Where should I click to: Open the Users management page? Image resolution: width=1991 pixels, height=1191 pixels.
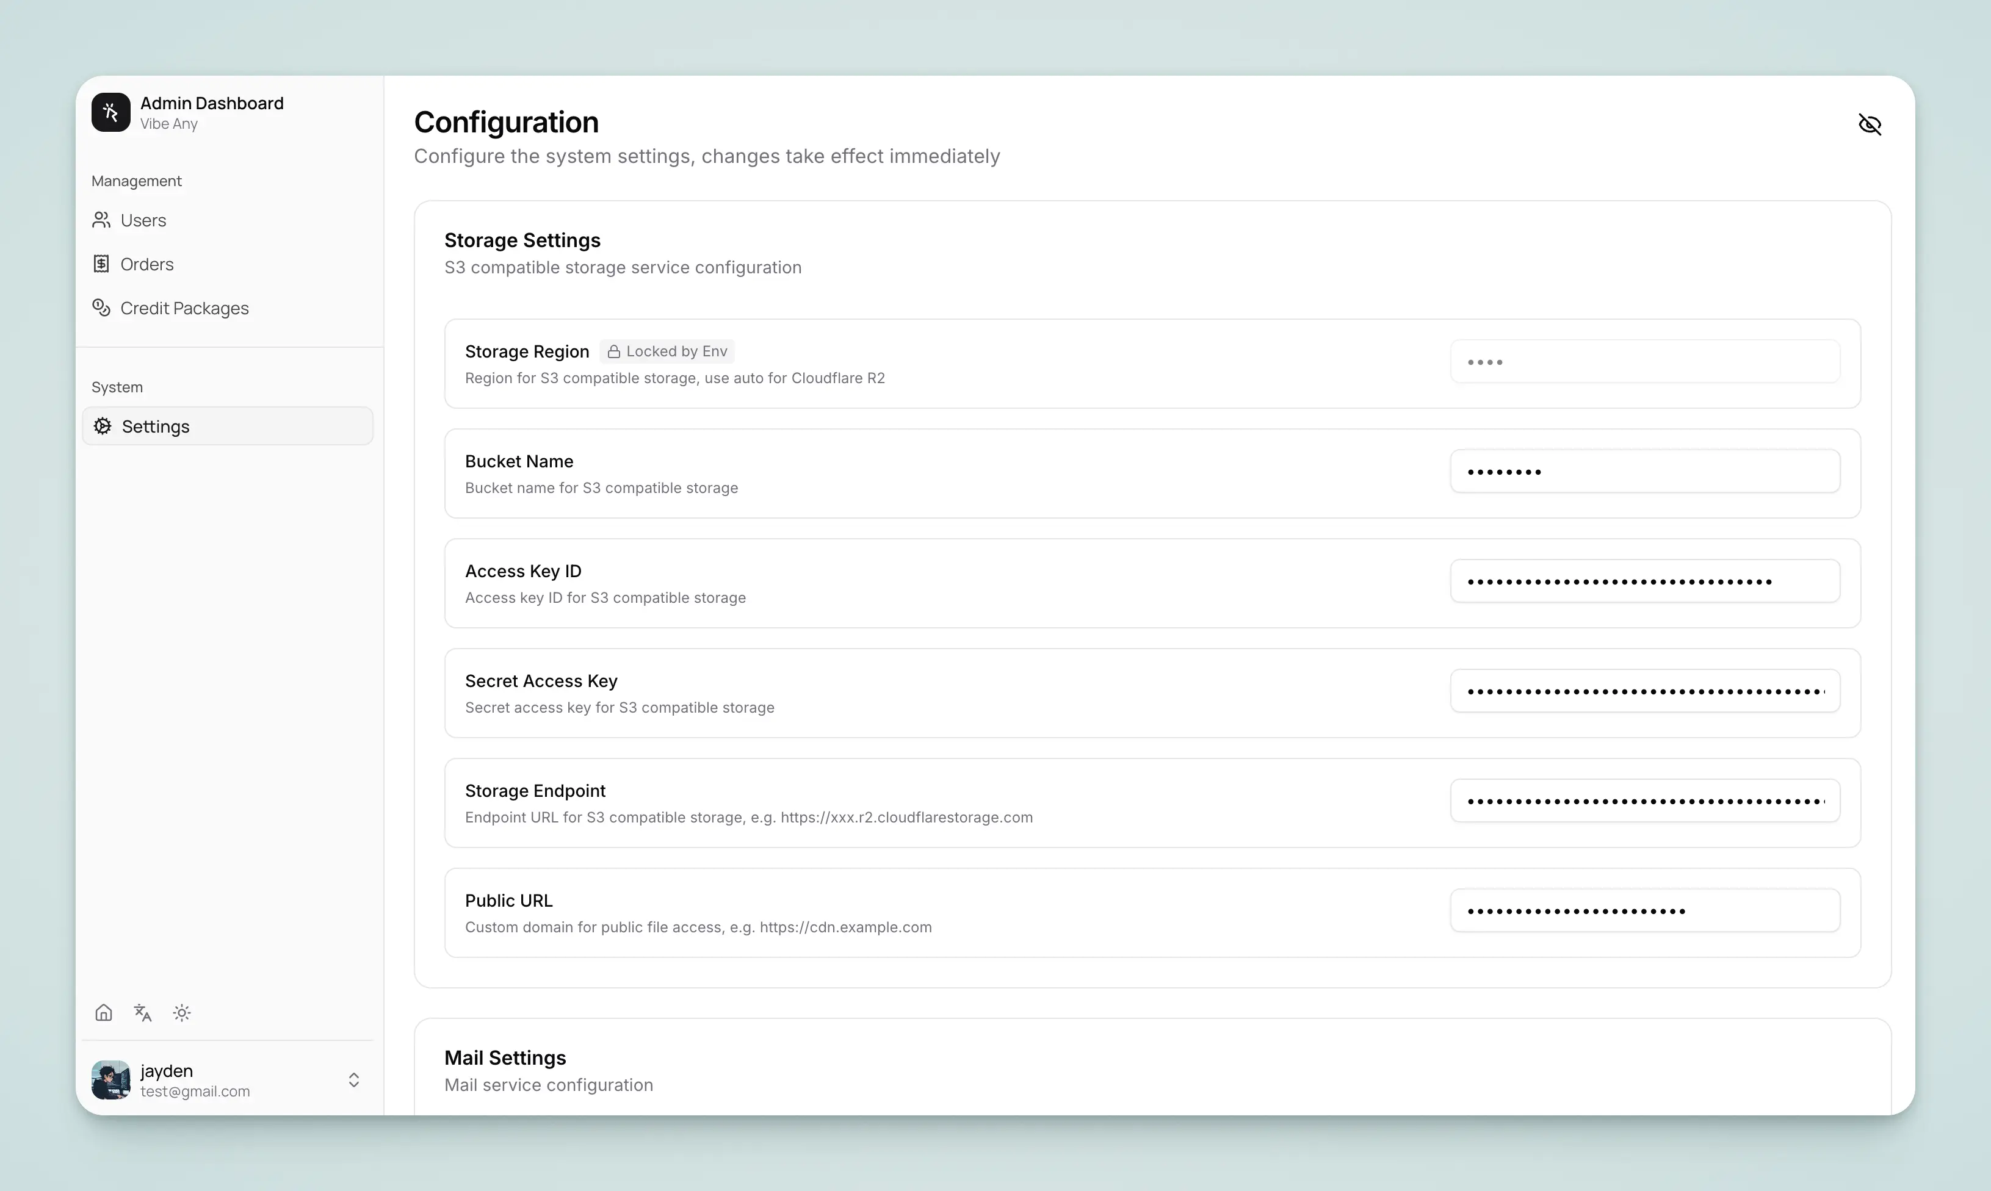coord(143,221)
